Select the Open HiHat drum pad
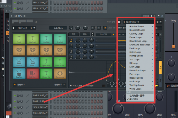 [x=46, y=62]
